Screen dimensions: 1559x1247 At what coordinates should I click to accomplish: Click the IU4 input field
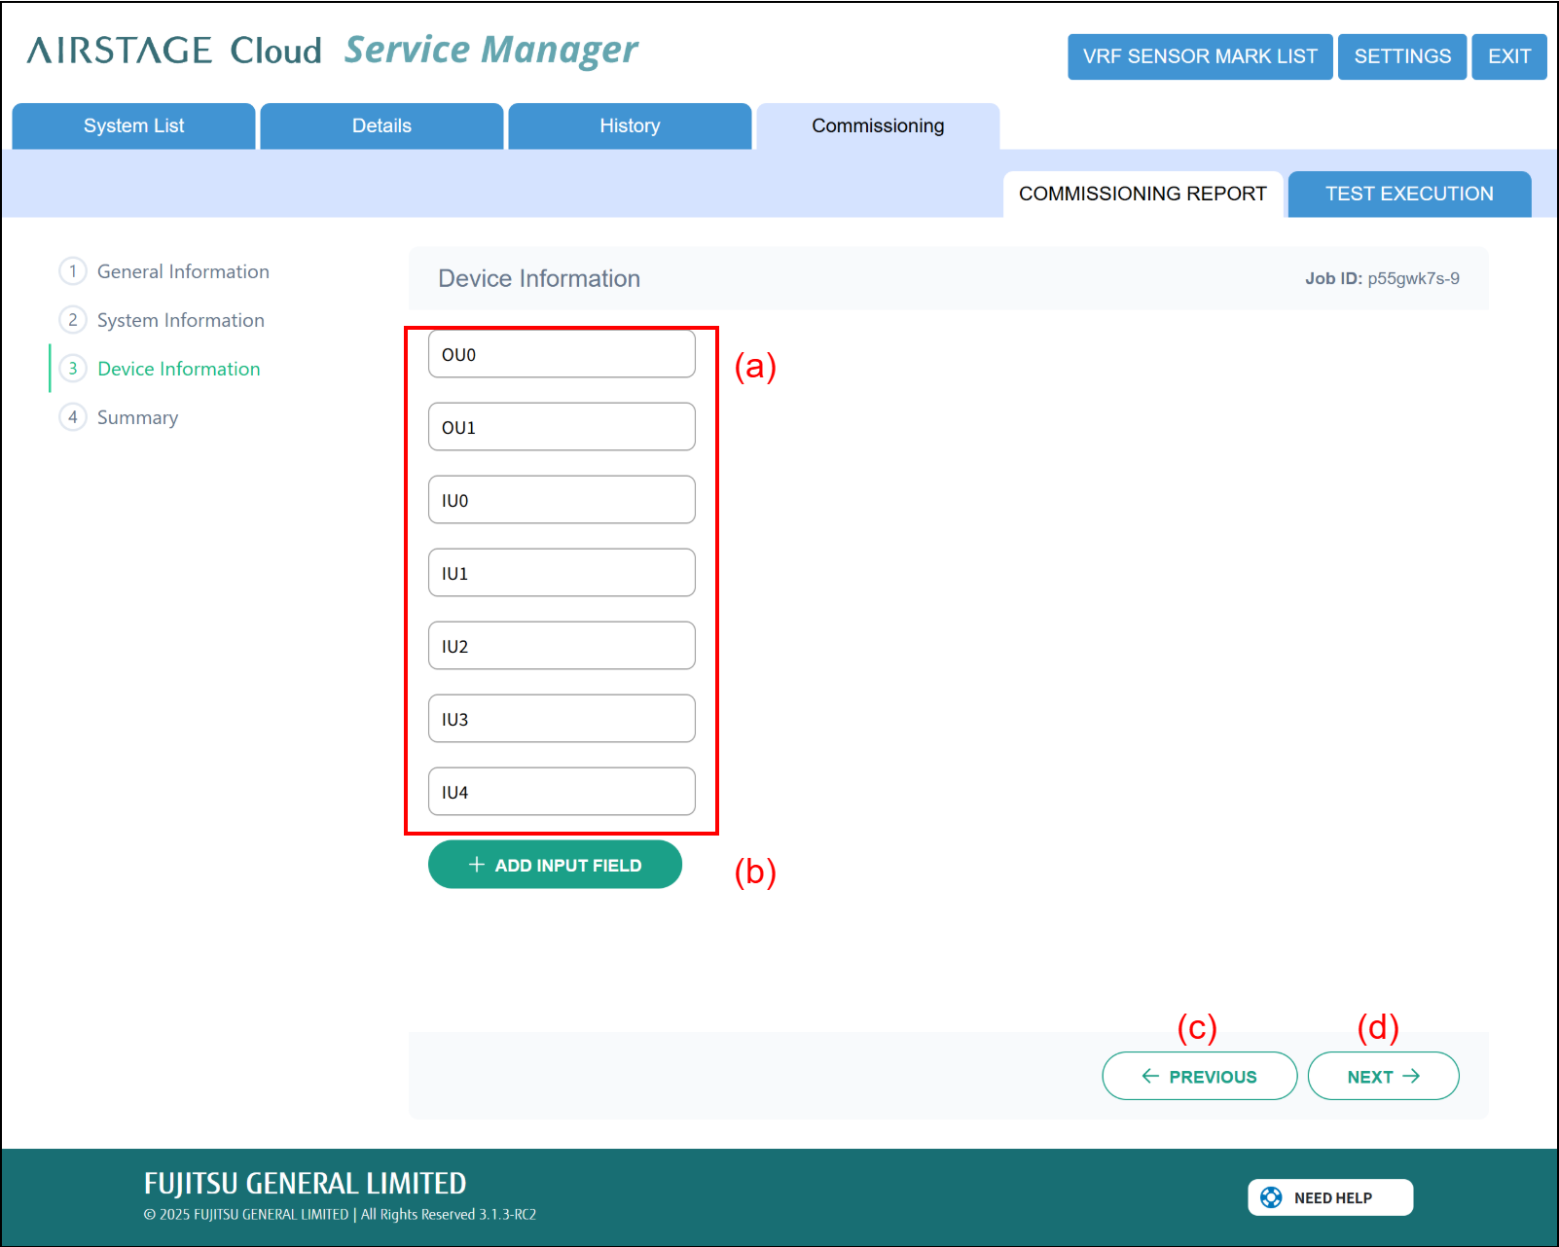click(x=562, y=792)
